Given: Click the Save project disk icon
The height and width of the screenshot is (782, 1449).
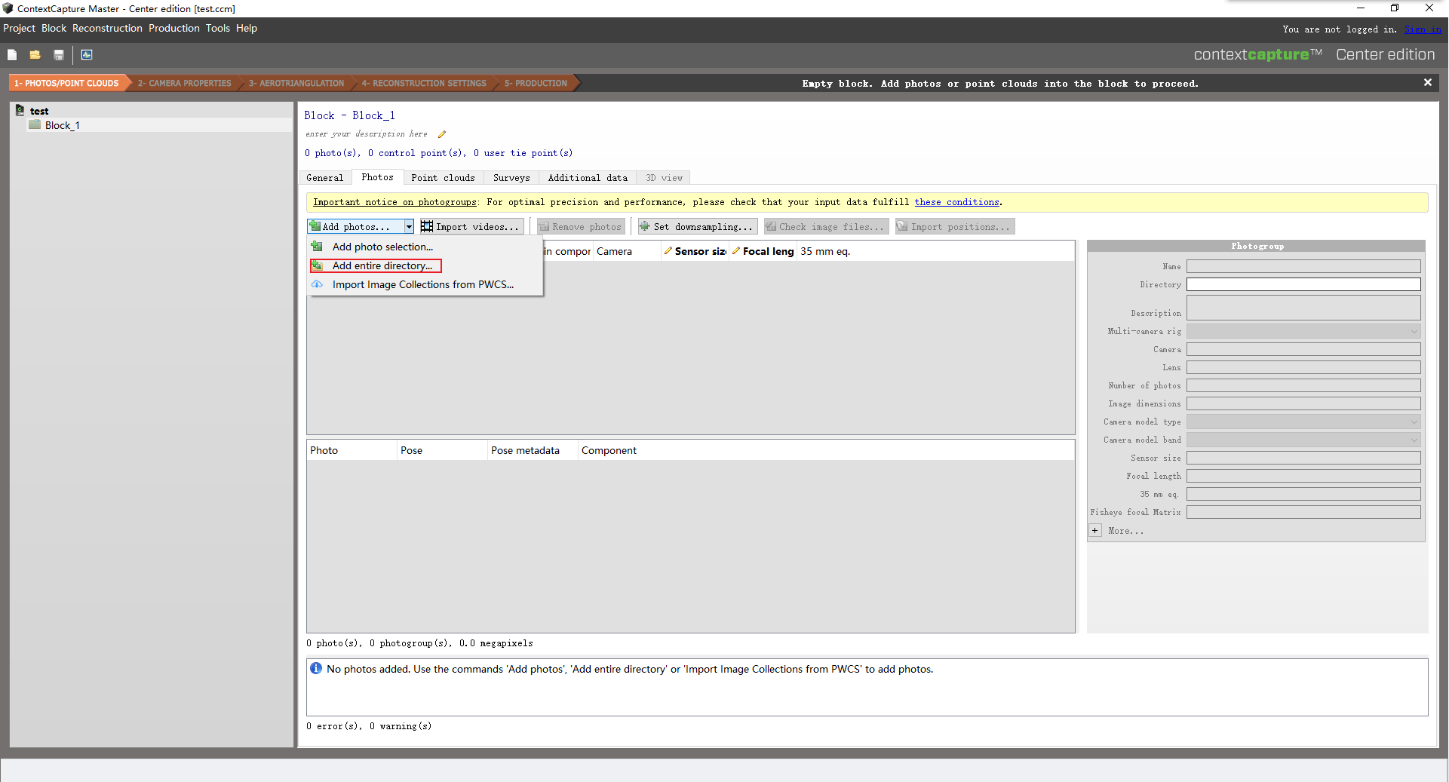Looking at the screenshot, I should [x=59, y=55].
